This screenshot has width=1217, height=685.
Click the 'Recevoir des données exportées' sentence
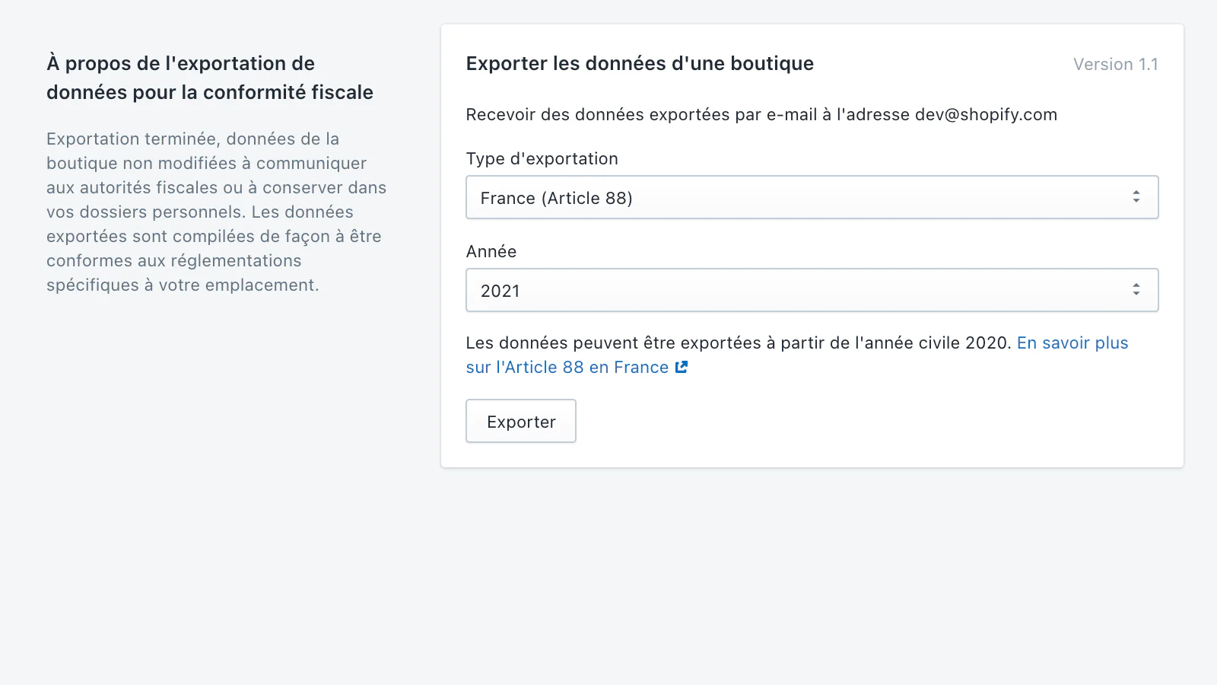(x=761, y=114)
